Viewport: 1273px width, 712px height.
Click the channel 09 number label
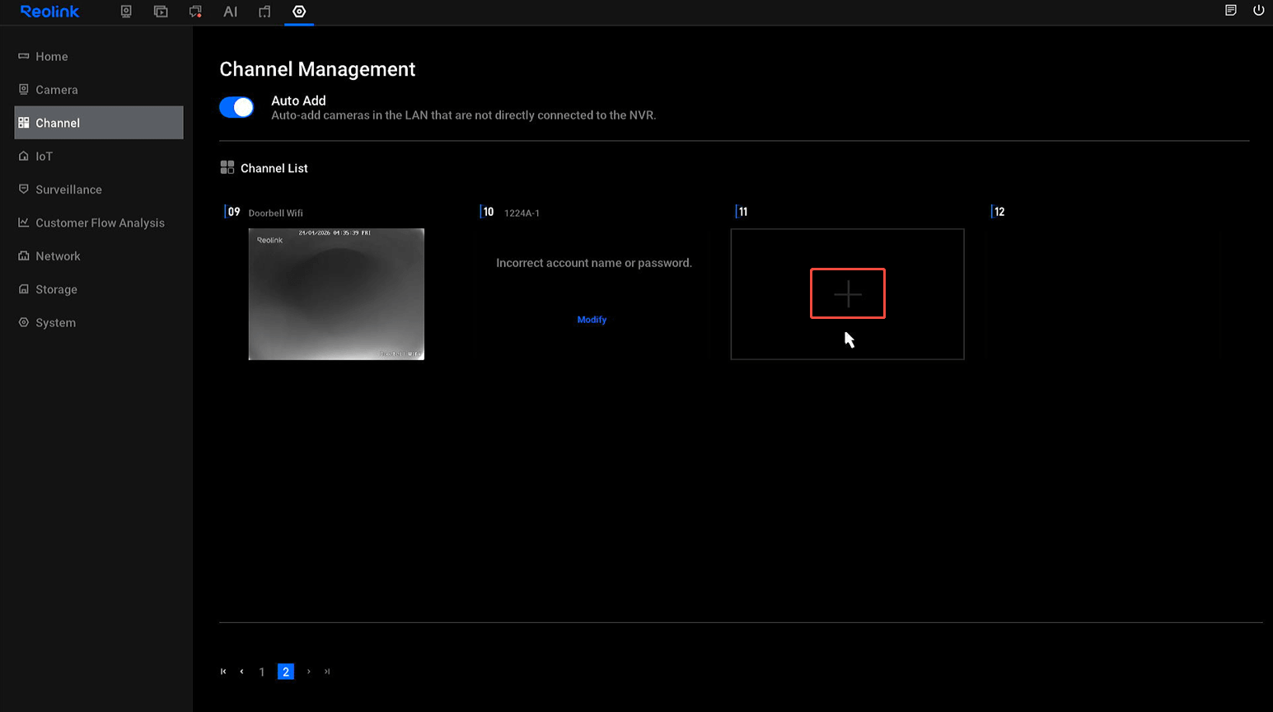tap(234, 212)
